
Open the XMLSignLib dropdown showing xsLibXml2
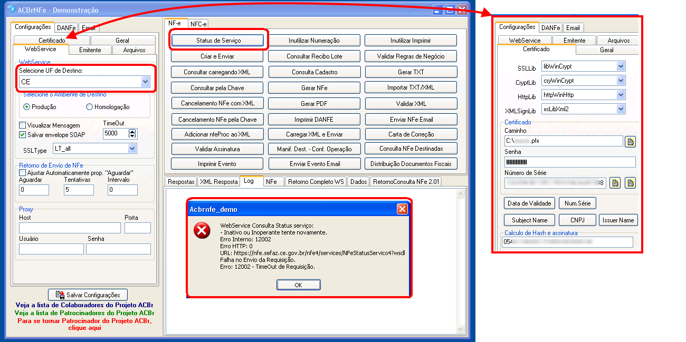click(x=621, y=109)
